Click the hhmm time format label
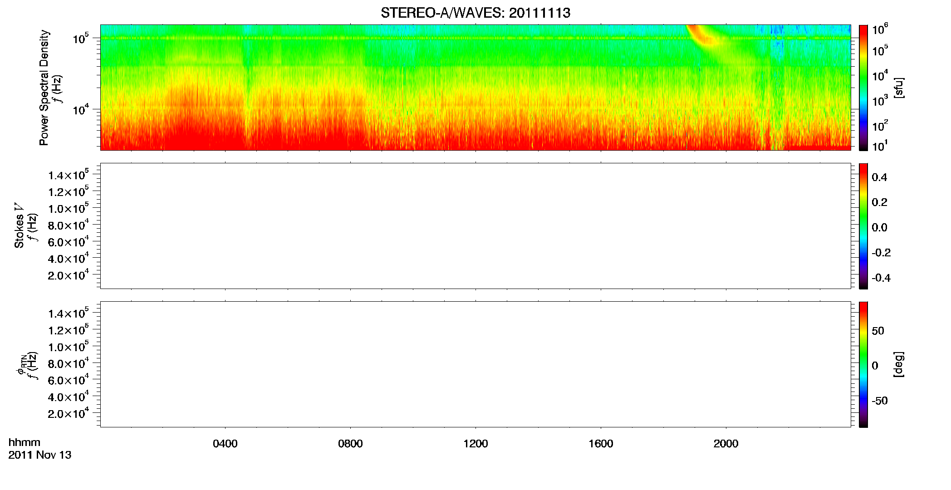 pos(25,442)
